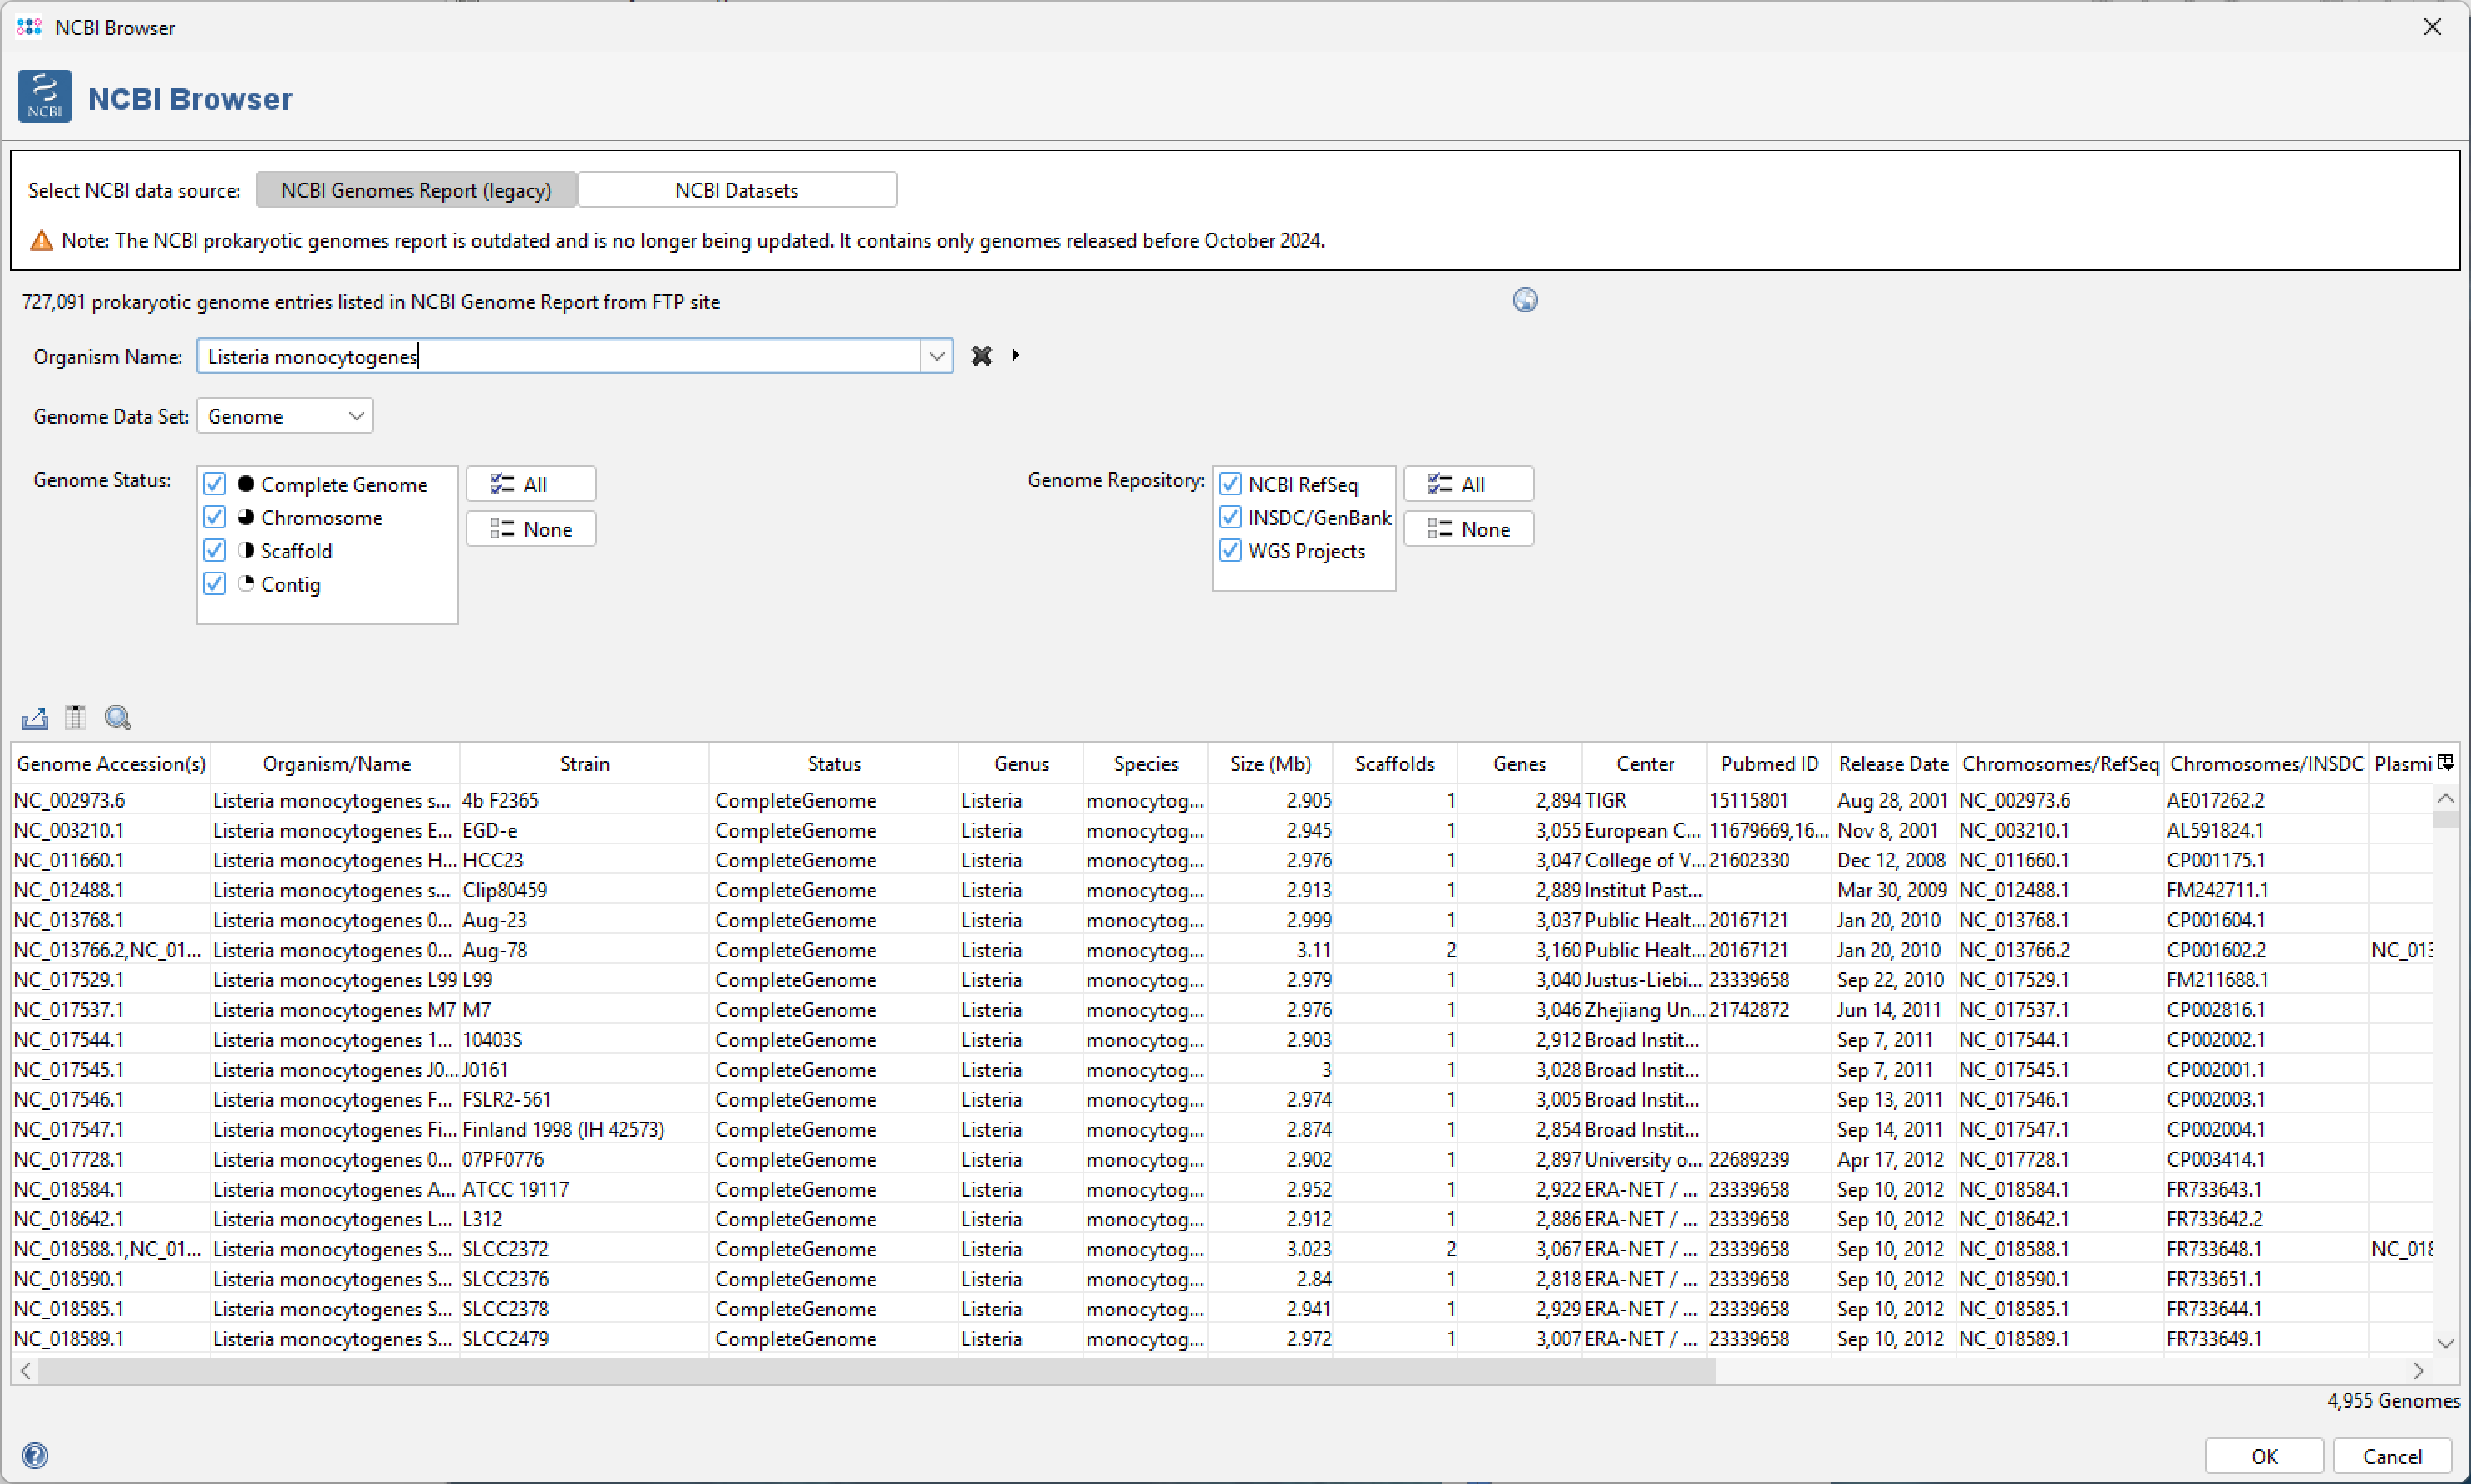Image resolution: width=2471 pixels, height=1484 pixels.
Task: Click the small arrow next to clear icon
Action: tap(1015, 355)
